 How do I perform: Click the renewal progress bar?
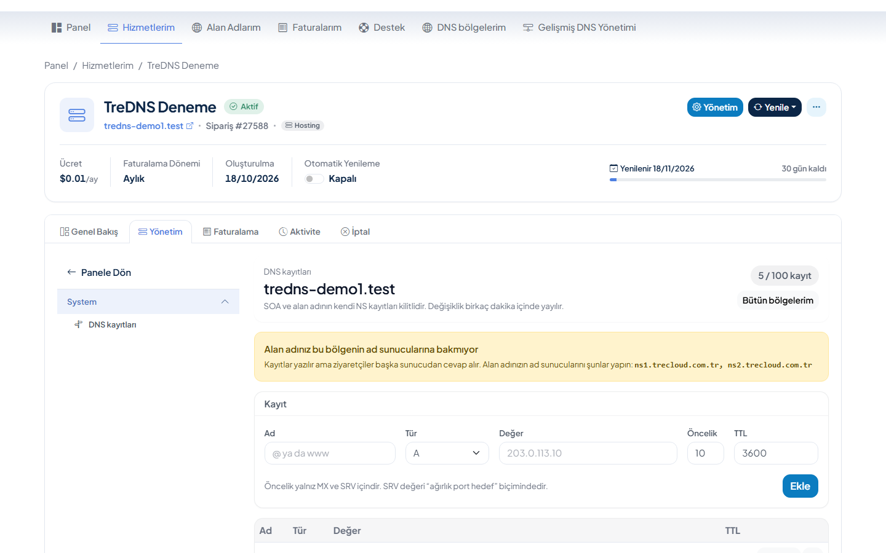[x=718, y=179]
